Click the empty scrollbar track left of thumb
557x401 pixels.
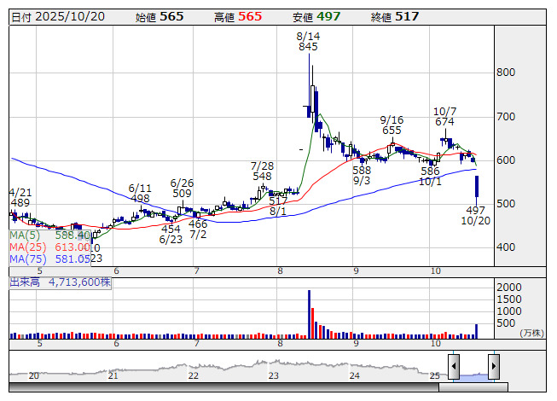pos(222,387)
